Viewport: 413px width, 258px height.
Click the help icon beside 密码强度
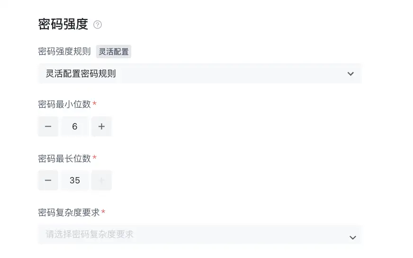tap(98, 25)
